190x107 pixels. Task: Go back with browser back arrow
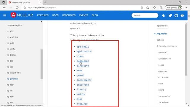tap(4, 7)
